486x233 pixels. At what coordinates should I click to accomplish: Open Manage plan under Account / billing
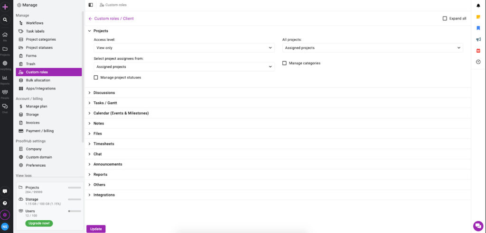(49, 107)
